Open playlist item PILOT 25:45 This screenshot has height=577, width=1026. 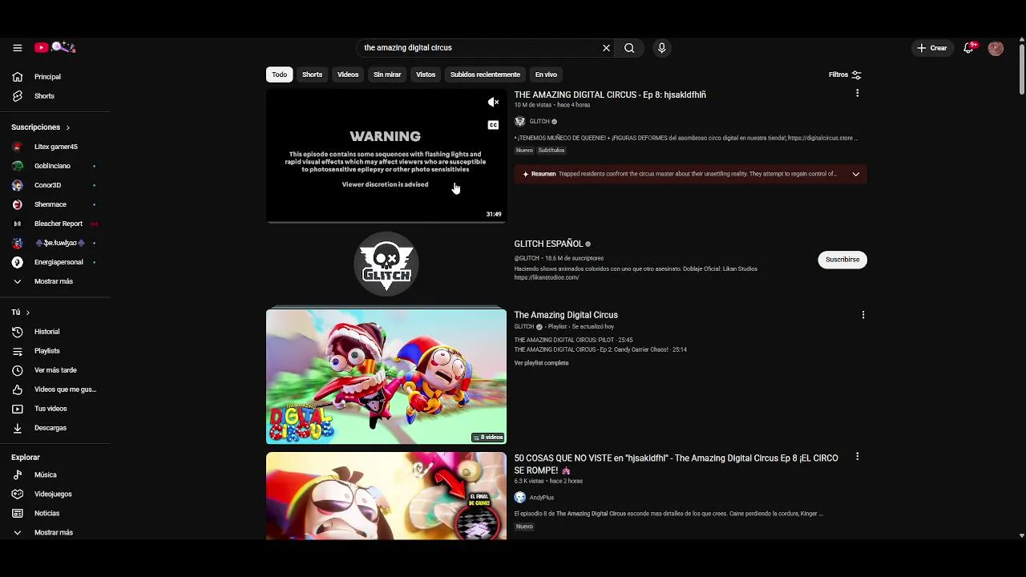573,340
